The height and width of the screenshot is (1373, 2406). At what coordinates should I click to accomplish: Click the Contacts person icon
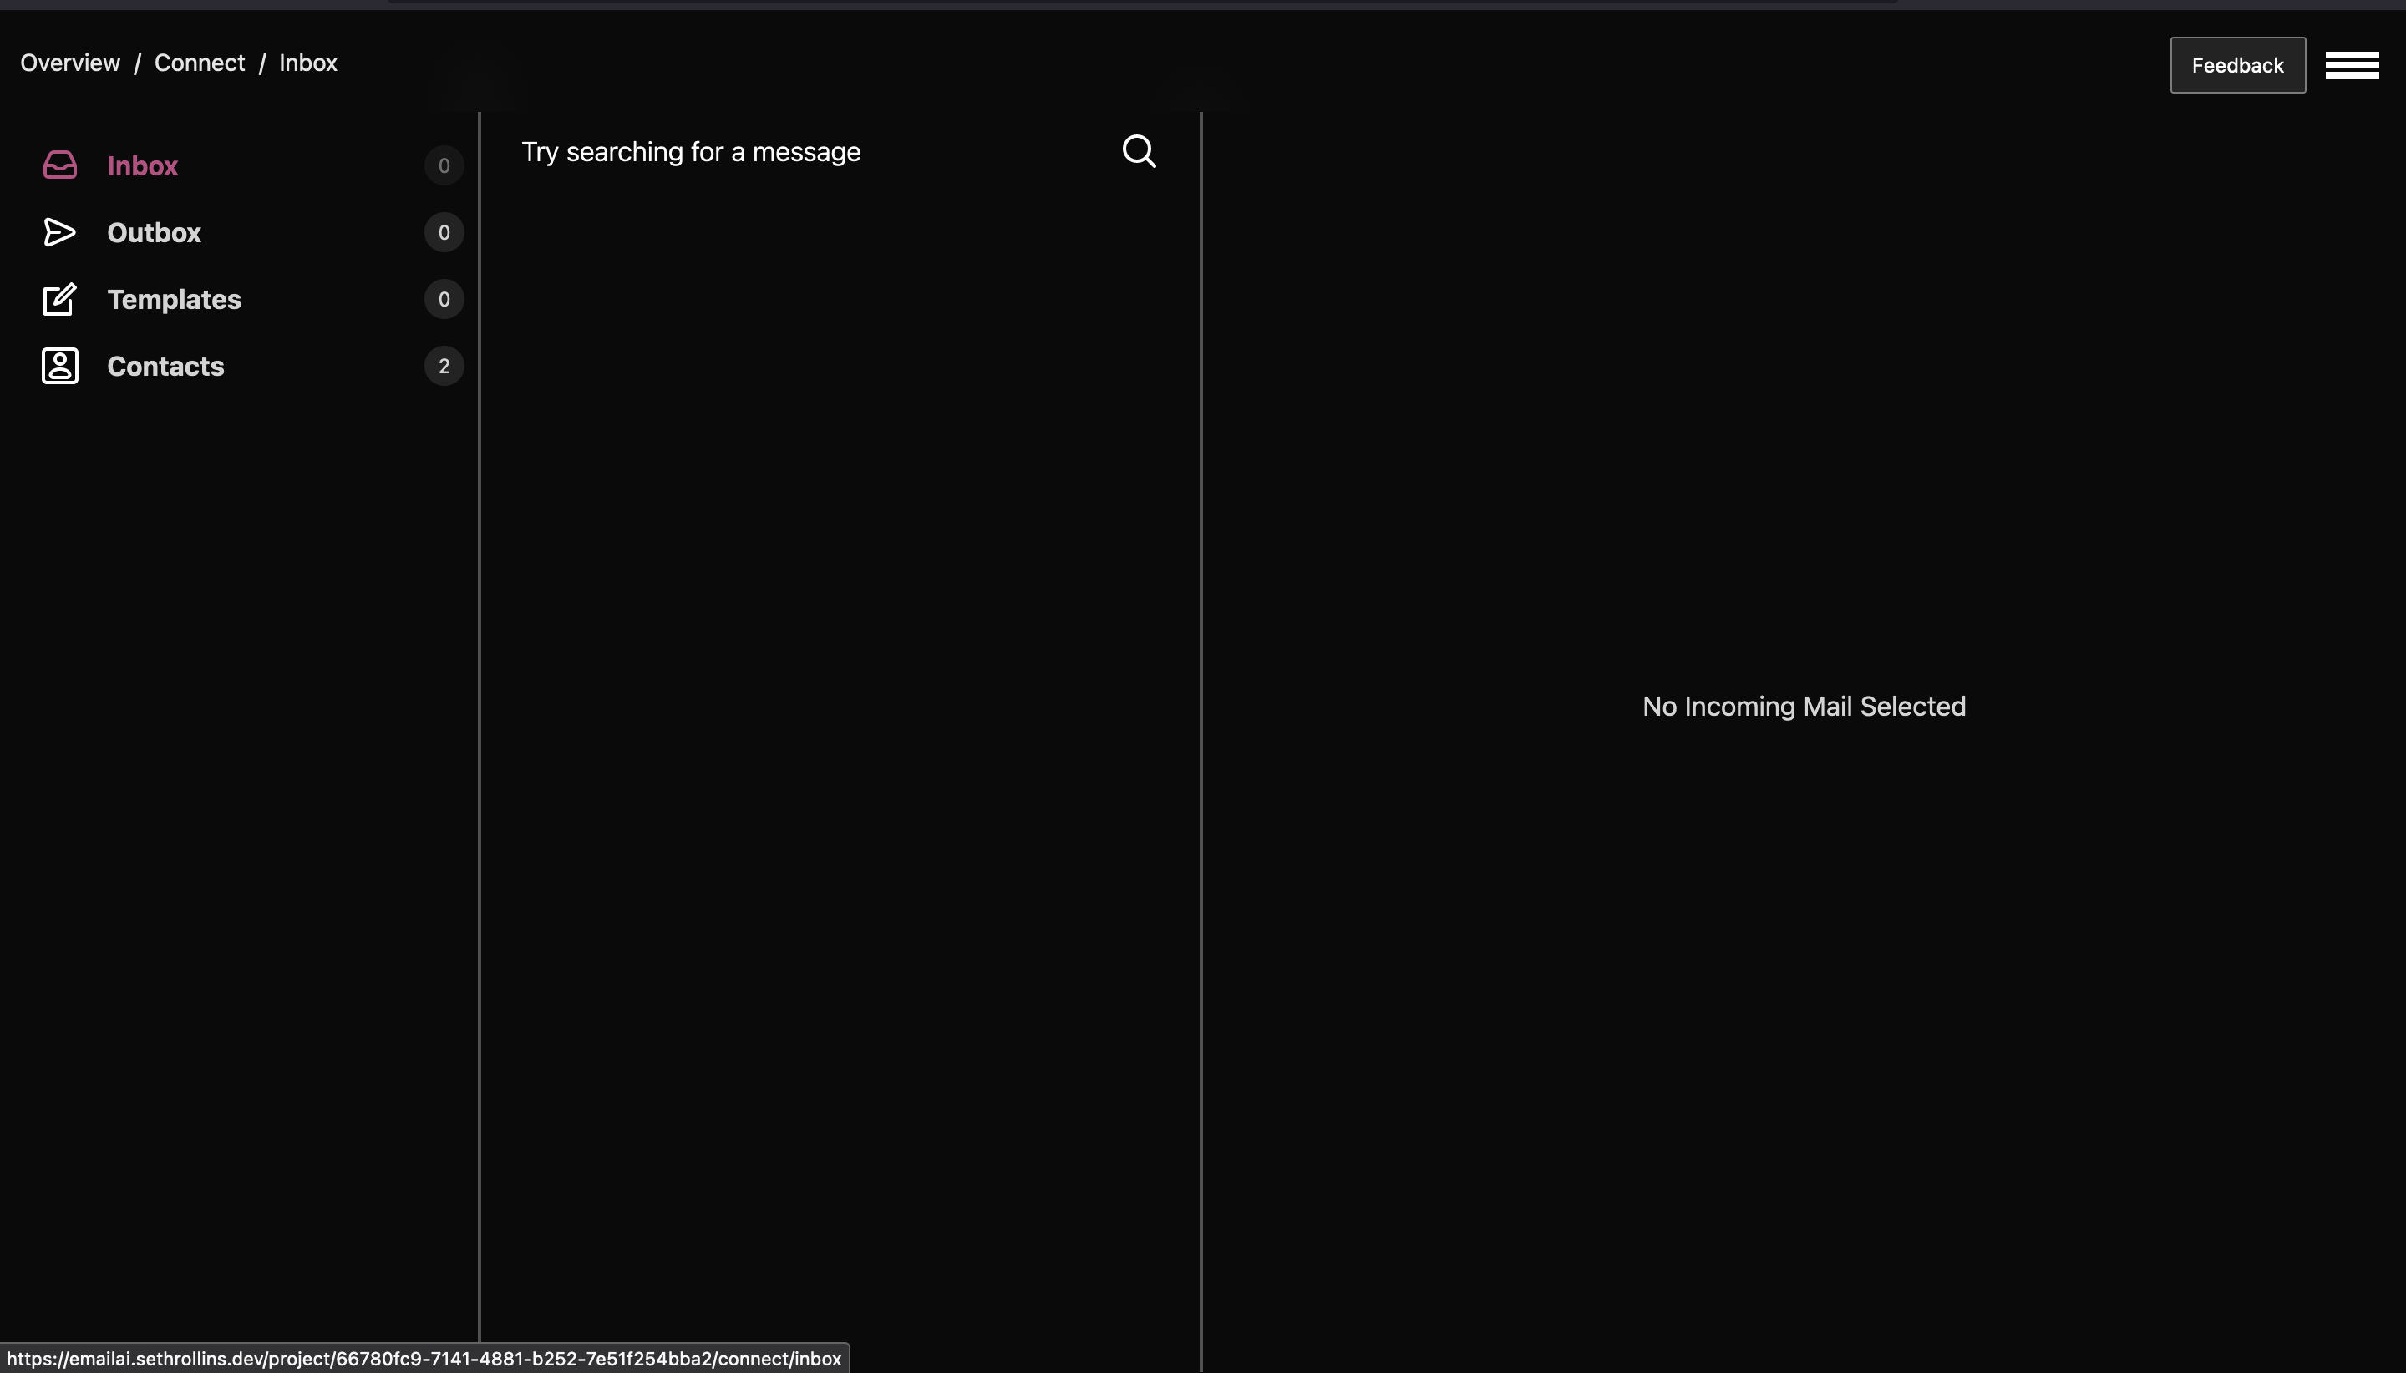pyautogui.click(x=59, y=366)
